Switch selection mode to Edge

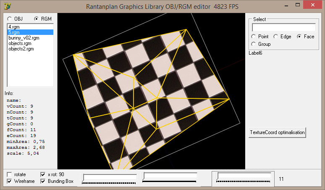pos(276,37)
